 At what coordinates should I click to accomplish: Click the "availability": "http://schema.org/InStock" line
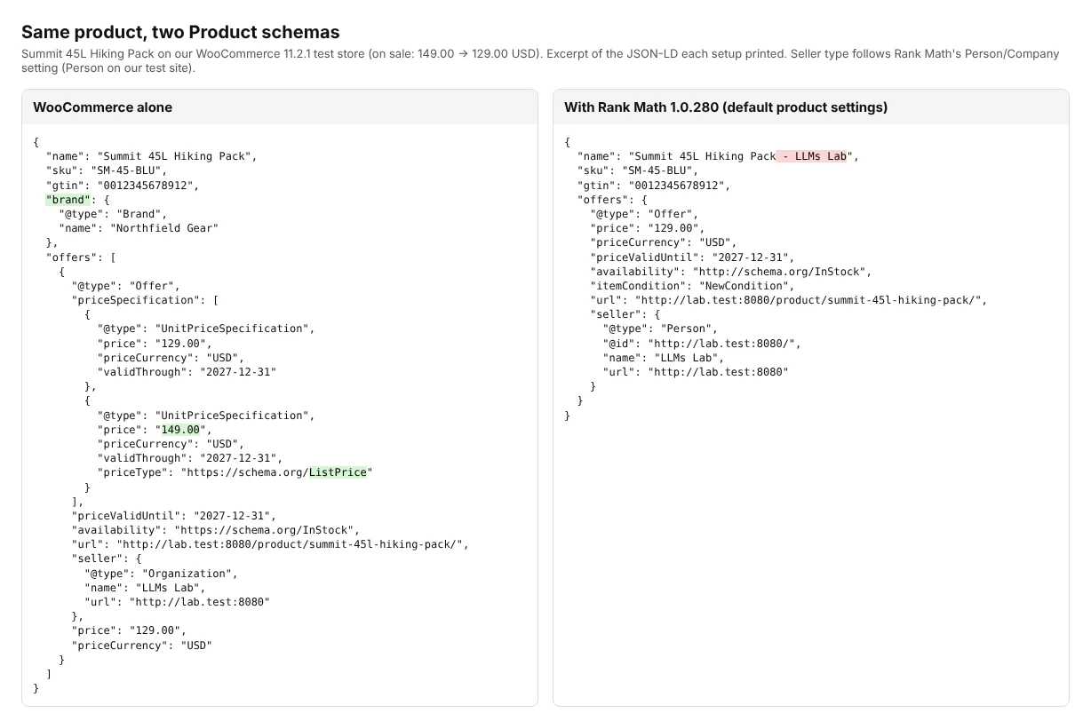coord(731,272)
